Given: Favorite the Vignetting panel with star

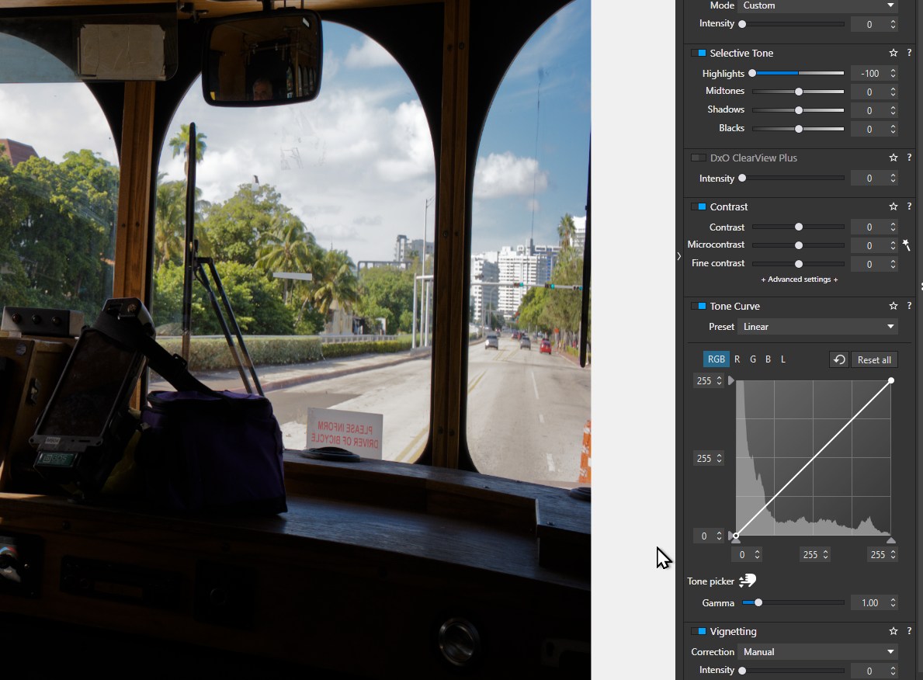Looking at the screenshot, I should (894, 632).
